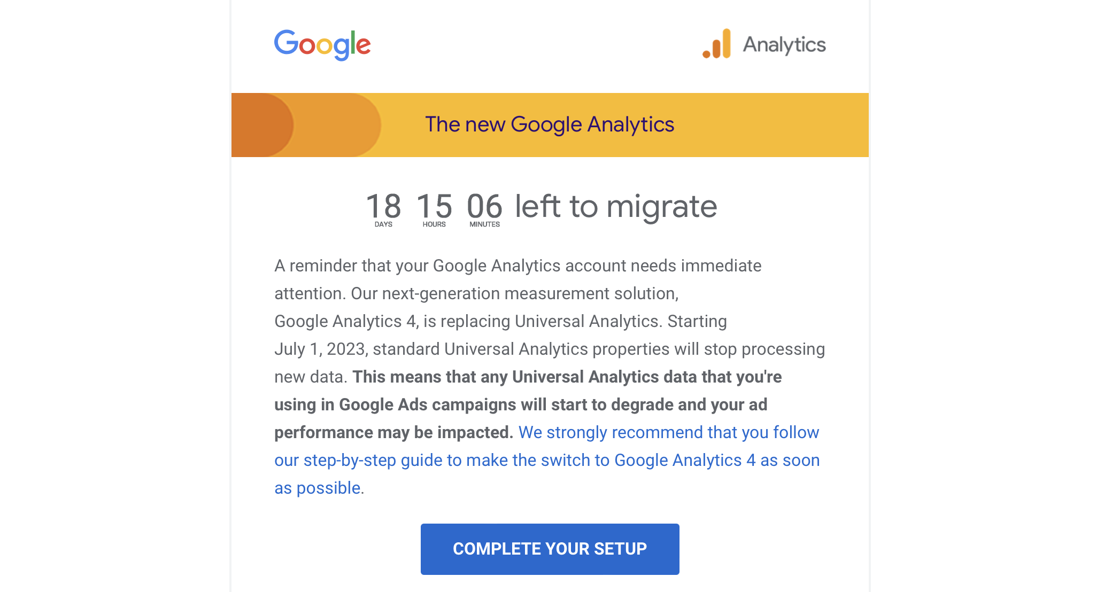Viewport: 1112px width, 592px height.
Task: Click the Google logo
Action: (x=322, y=45)
